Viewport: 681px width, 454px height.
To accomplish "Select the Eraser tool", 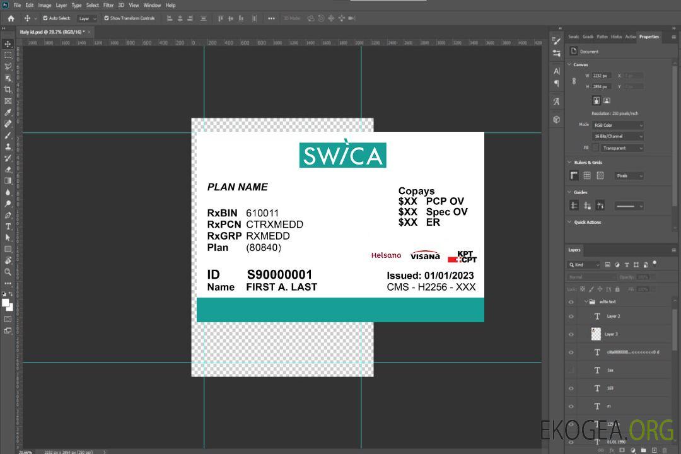I will [x=8, y=170].
